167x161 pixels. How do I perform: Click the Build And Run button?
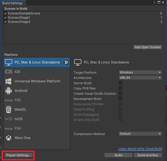point(148,155)
